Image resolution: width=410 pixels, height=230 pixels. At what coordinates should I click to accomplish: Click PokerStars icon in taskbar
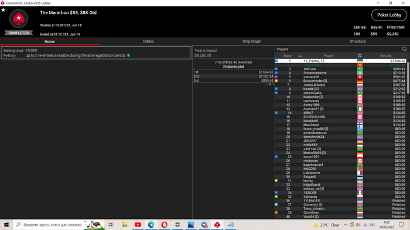click(x=217, y=225)
